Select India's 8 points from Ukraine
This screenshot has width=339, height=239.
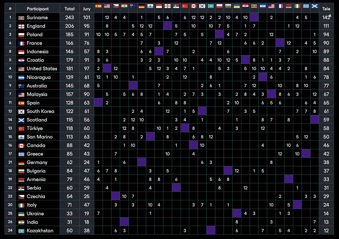237,222
